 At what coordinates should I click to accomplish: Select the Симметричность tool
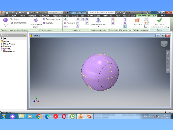[x=98, y=21]
